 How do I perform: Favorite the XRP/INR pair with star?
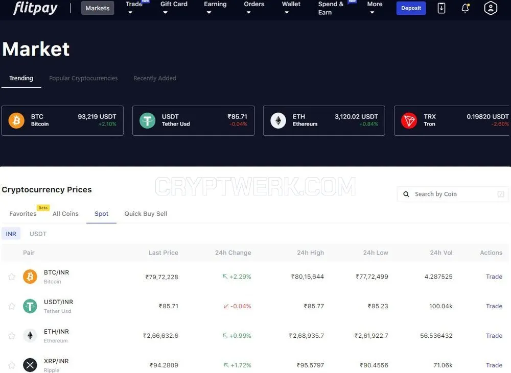click(12, 365)
